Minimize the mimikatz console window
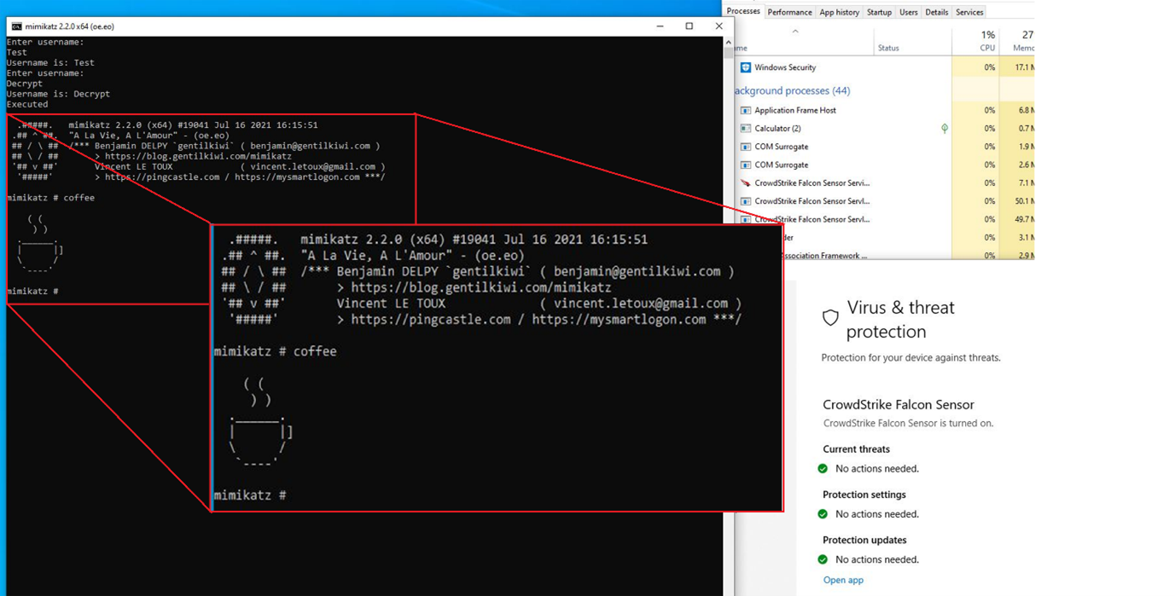Viewport: 1175px width, 596px height. [660, 26]
